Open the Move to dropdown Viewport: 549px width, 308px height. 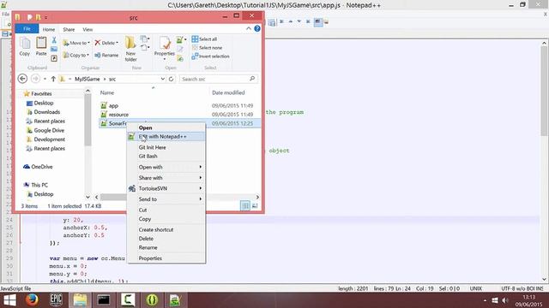pyautogui.click(x=76, y=43)
